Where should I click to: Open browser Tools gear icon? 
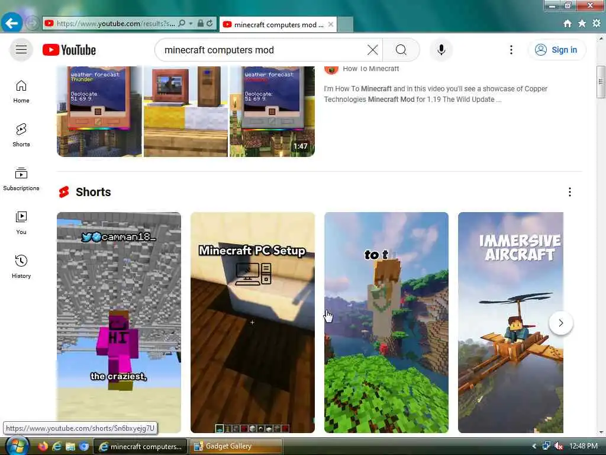tap(597, 24)
